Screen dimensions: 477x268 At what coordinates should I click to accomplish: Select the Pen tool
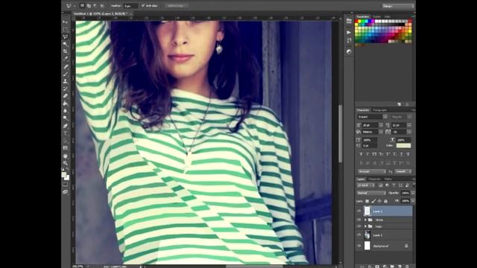point(66,126)
